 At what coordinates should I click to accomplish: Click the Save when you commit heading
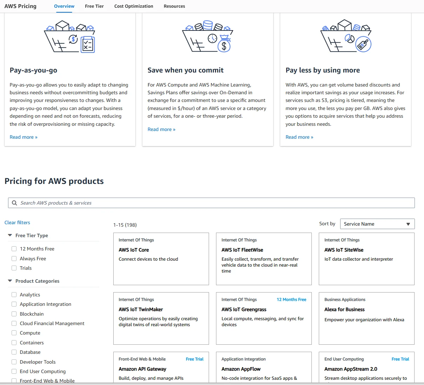pyautogui.click(x=186, y=70)
